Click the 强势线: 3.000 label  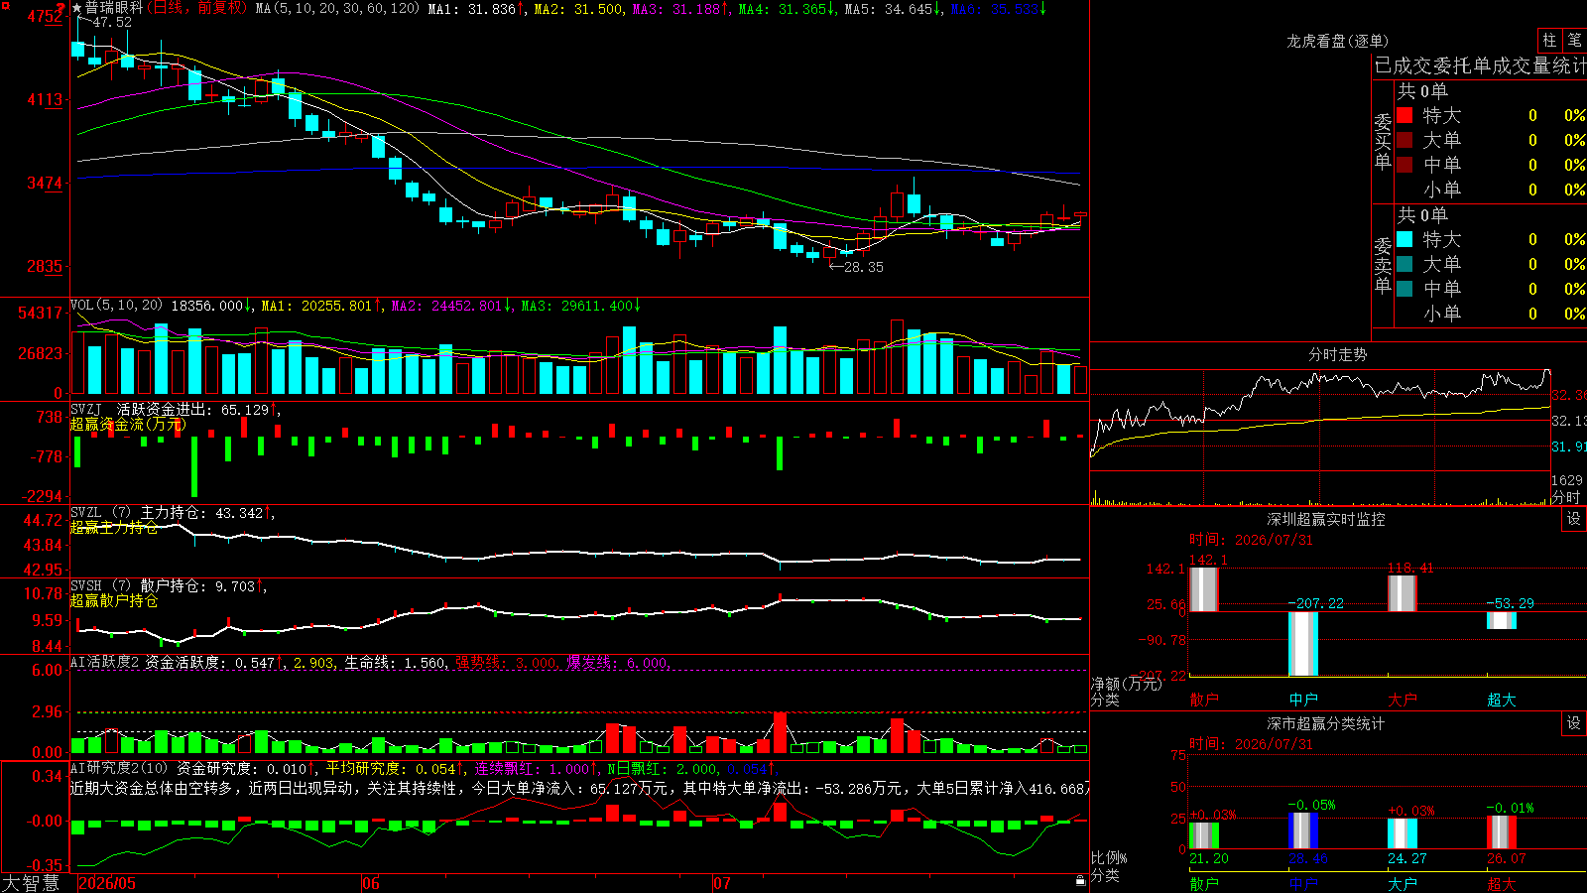click(506, 662)
